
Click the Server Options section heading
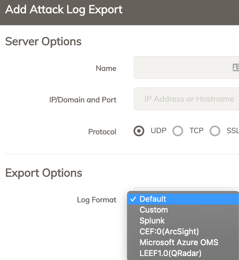click(43, 42)
